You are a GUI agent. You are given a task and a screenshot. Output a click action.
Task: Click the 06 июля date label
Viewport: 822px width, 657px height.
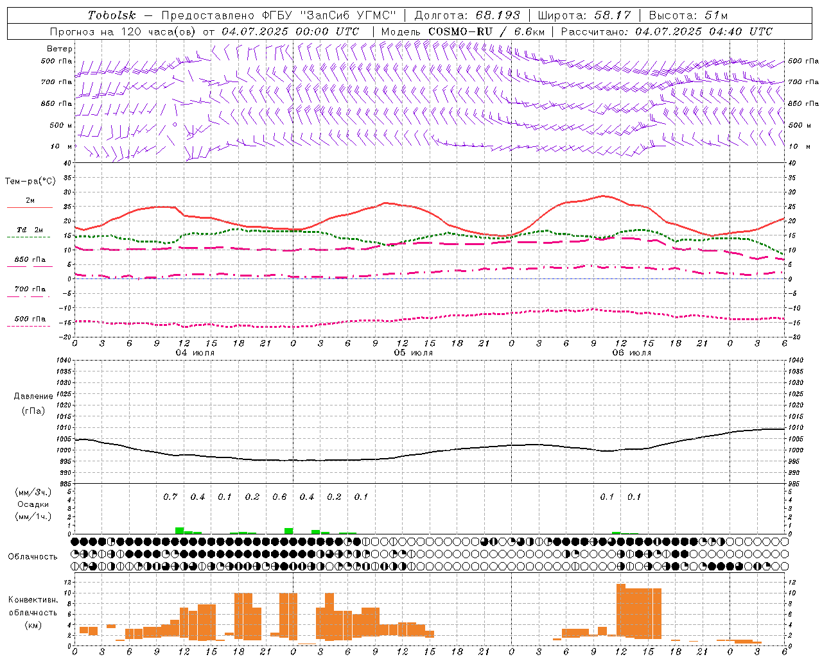click(x=631, y=353)
